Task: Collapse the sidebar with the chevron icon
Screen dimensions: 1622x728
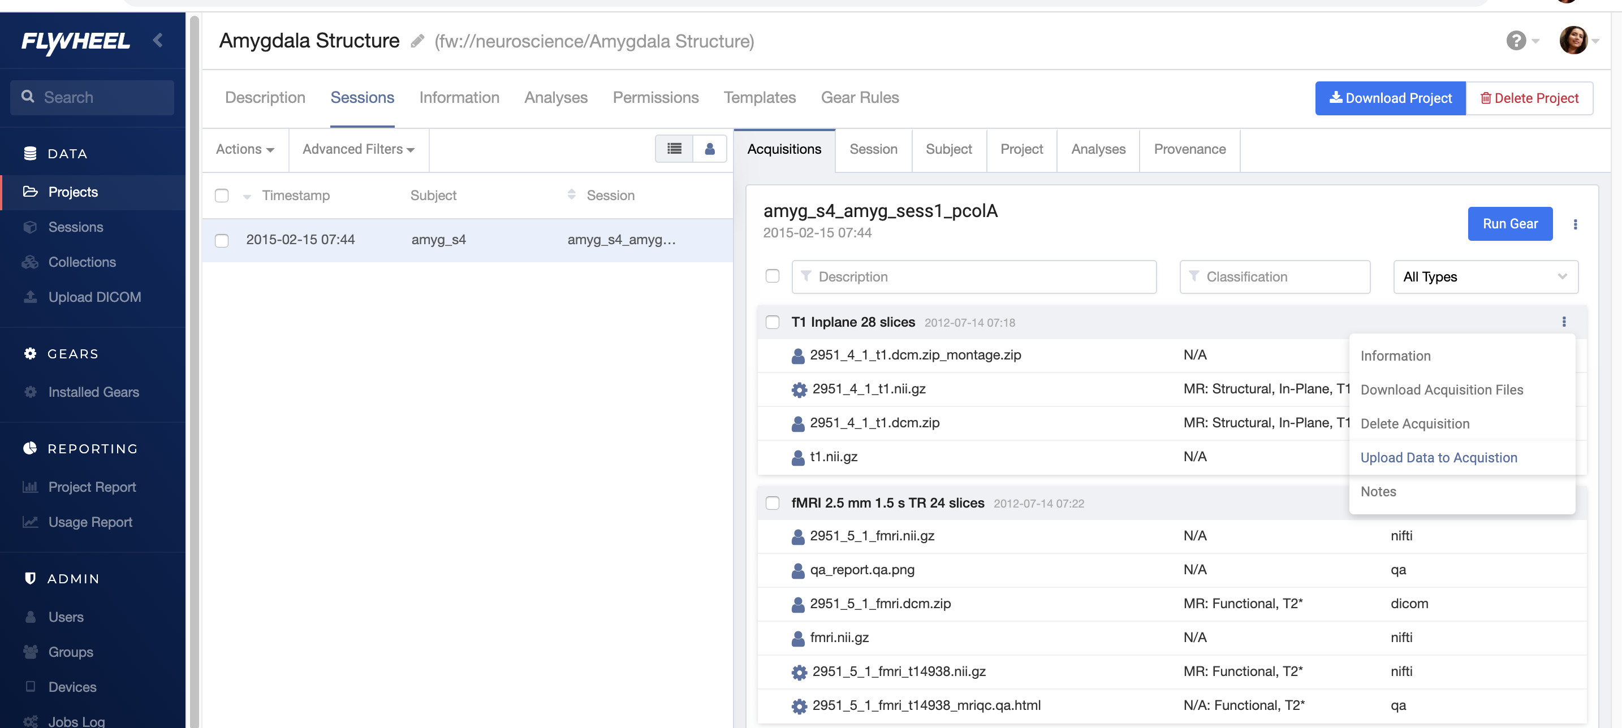Action: pyautogui.click(x=158, y=40)
